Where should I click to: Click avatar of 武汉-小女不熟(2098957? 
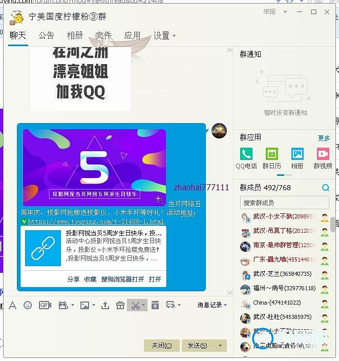pyautogui.click(x=245, y=217)
